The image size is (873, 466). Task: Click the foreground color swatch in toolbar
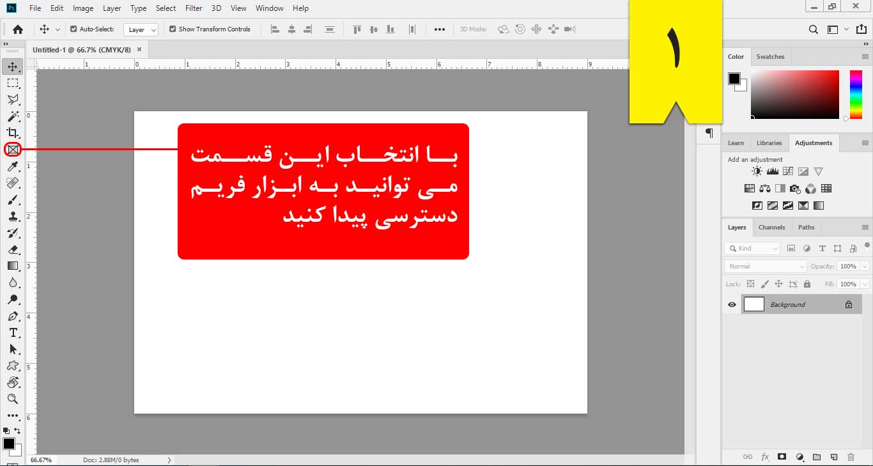pos(9,444)
